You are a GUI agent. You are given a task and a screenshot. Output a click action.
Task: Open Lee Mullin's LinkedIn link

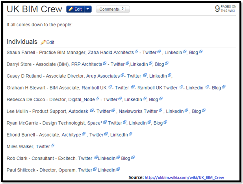coord(175,111)
